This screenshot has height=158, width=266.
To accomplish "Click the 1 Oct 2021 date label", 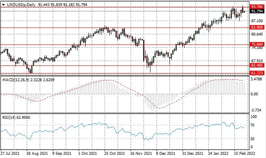I will pos(88,154).
